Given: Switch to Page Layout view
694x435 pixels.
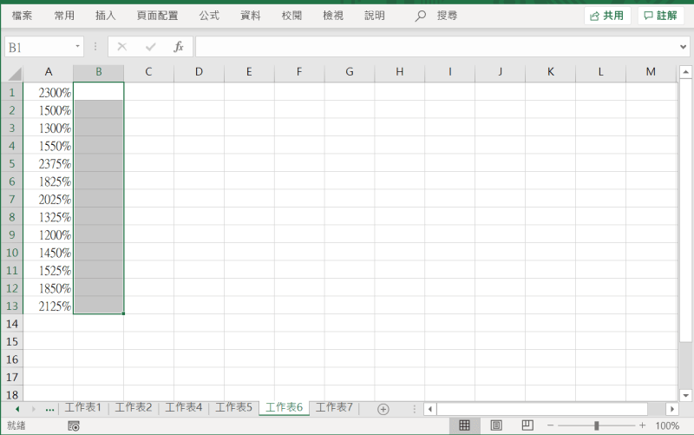Looking at the screenshot, I should click(x=496, y=425).
